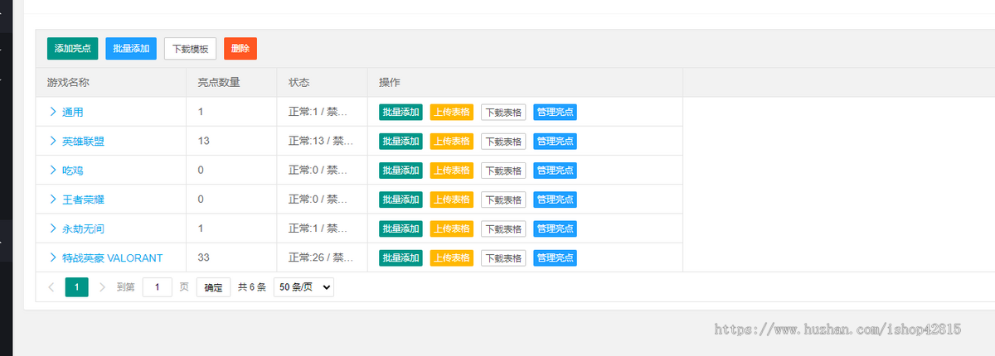Image resolution: width=995 pixels, height=356 pixels.
Task: Select the count 33 in the VALORANT row
Action: (x=204, y=257)
